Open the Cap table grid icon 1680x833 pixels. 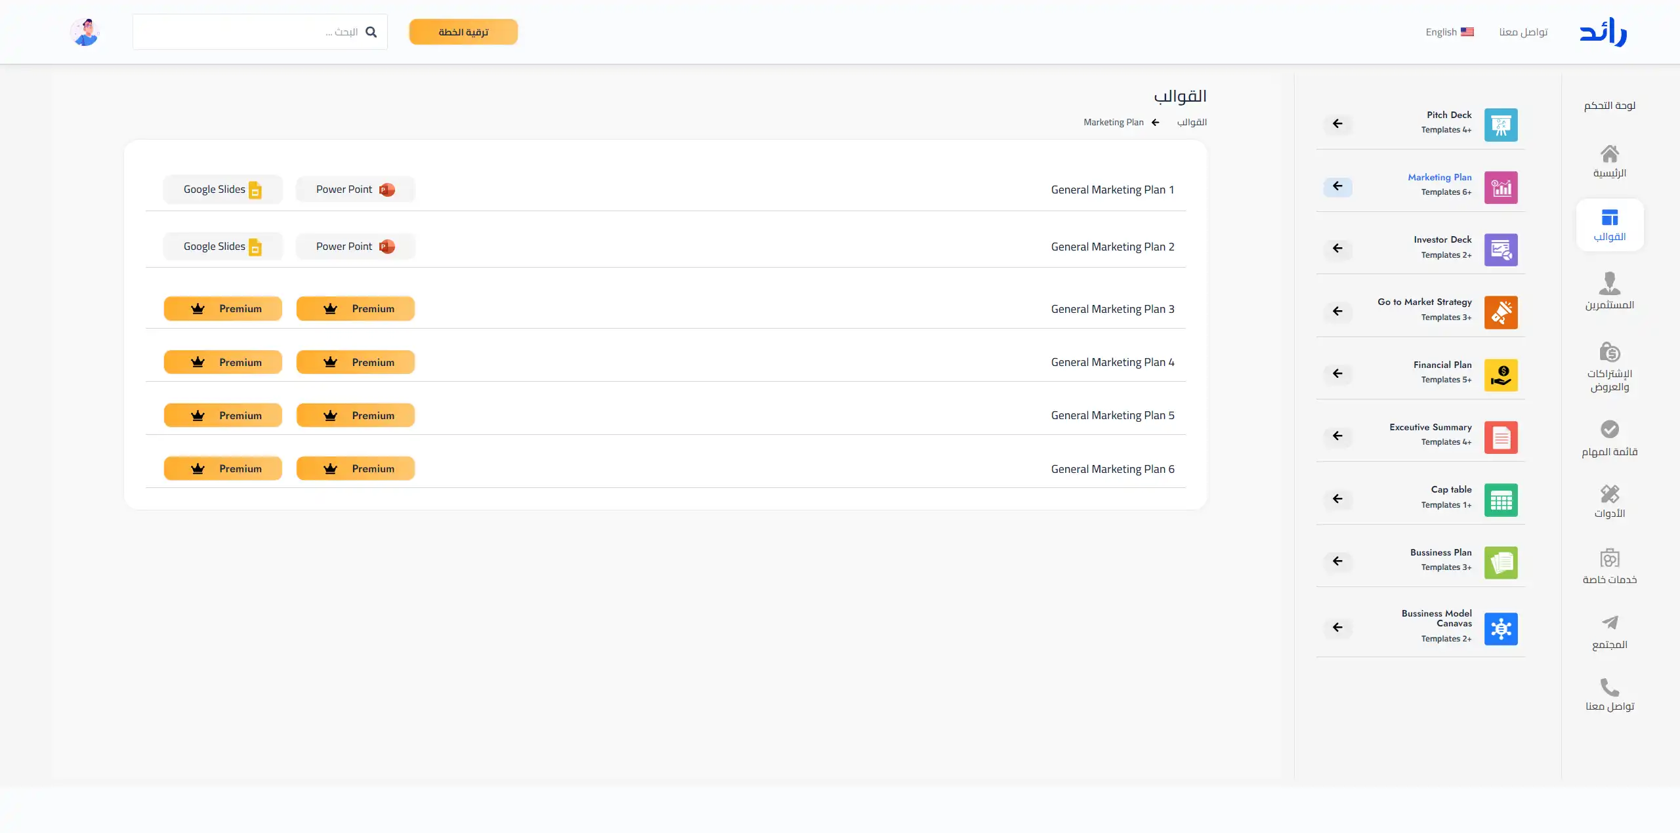(1501, 500)
